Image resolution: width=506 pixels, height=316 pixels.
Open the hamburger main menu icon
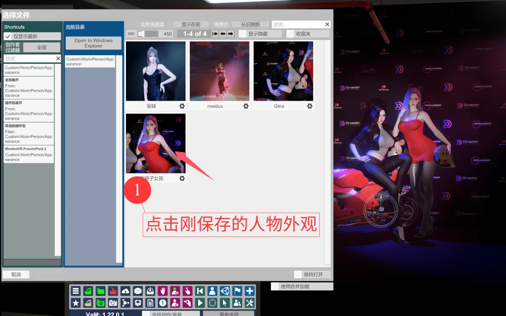pos(76,291)
